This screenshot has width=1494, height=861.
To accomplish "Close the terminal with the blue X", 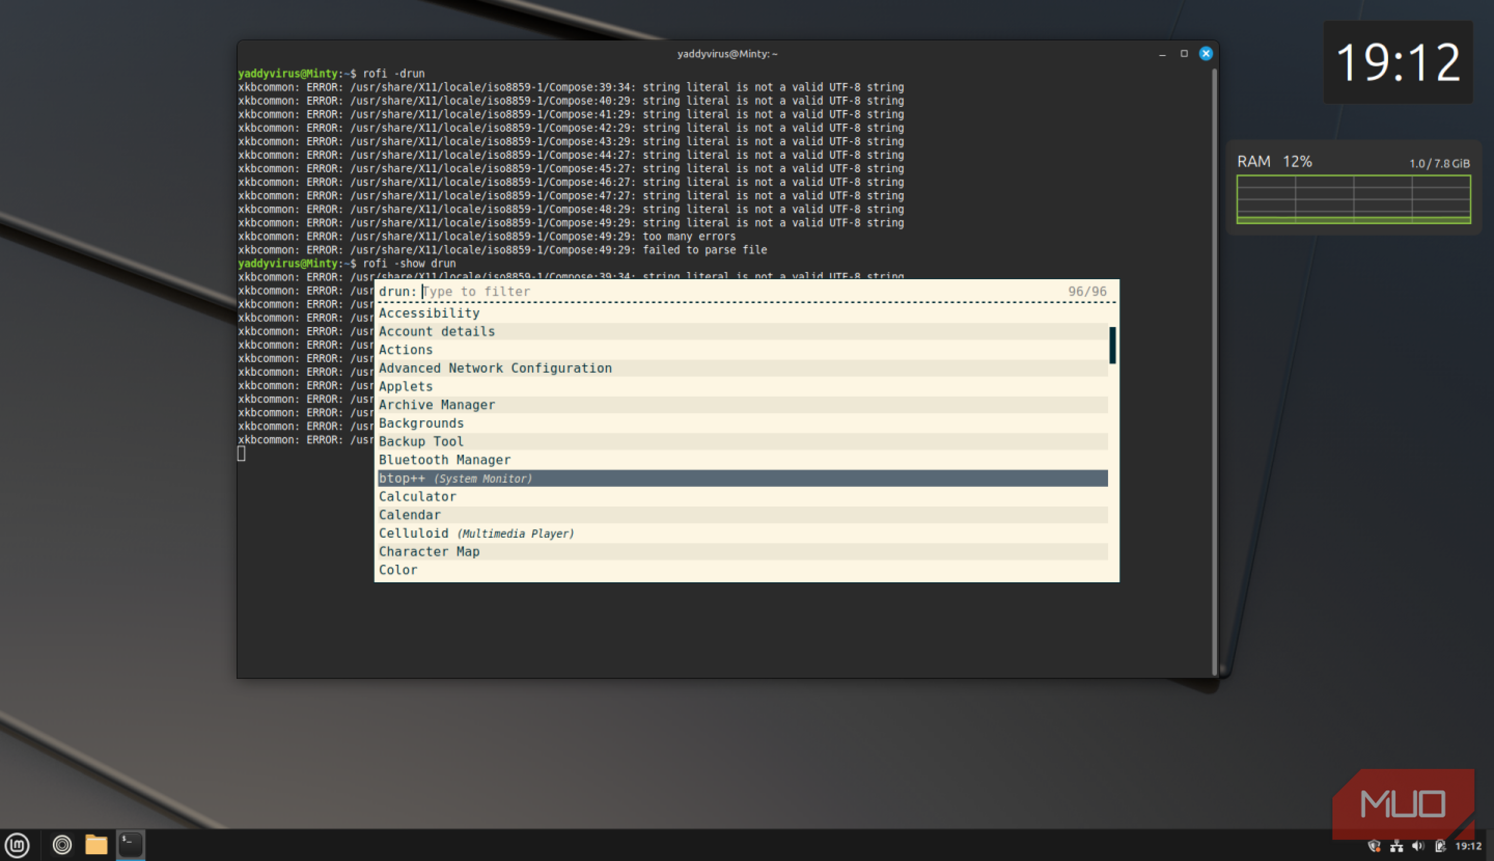I will 1206,54.
